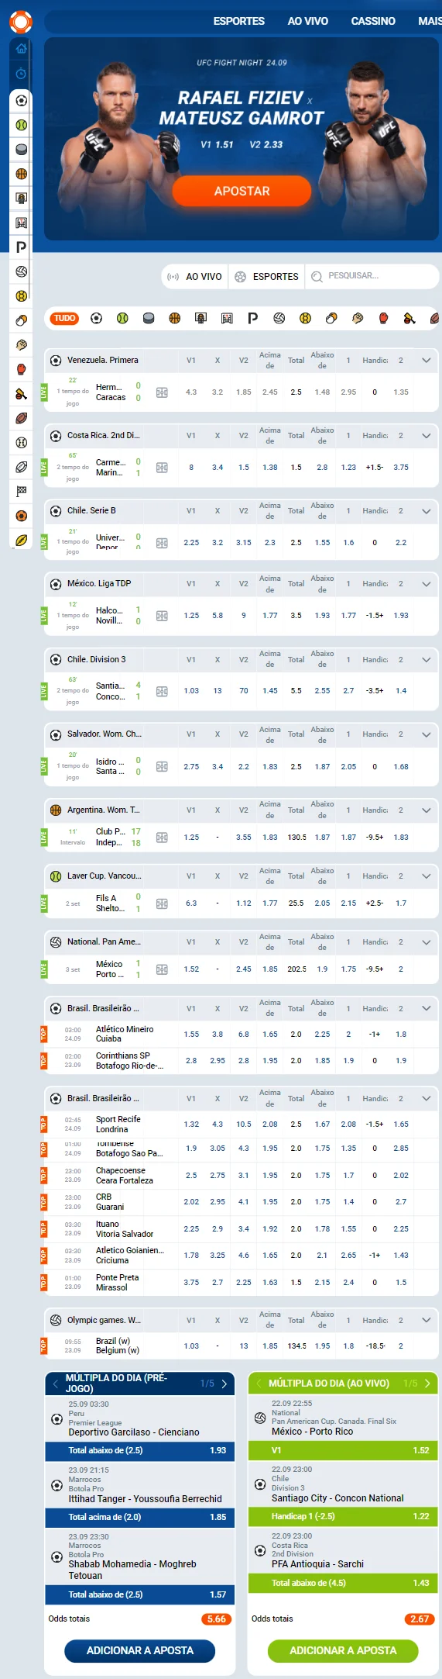This screenshot has height=1679, width=442.
Task: Filter by tennis ball in sports row
Action: tap(122, 318)
